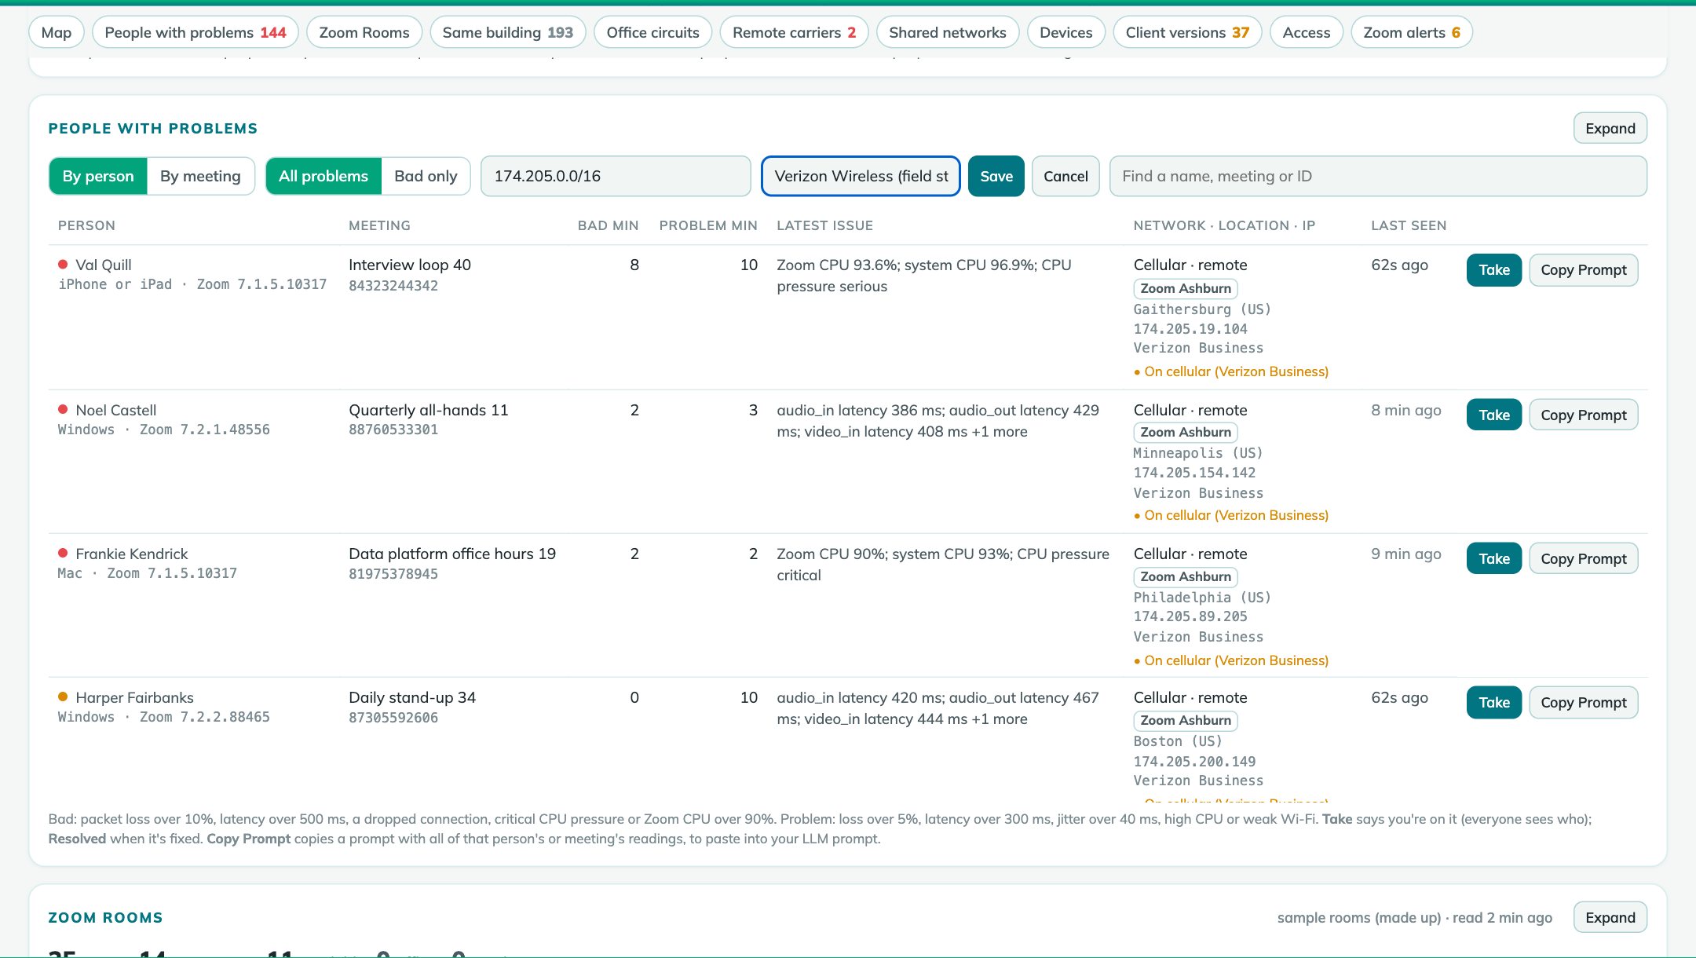Take Noel Castell's problem
The image size is (1696, 958).
click(1493, 415)
